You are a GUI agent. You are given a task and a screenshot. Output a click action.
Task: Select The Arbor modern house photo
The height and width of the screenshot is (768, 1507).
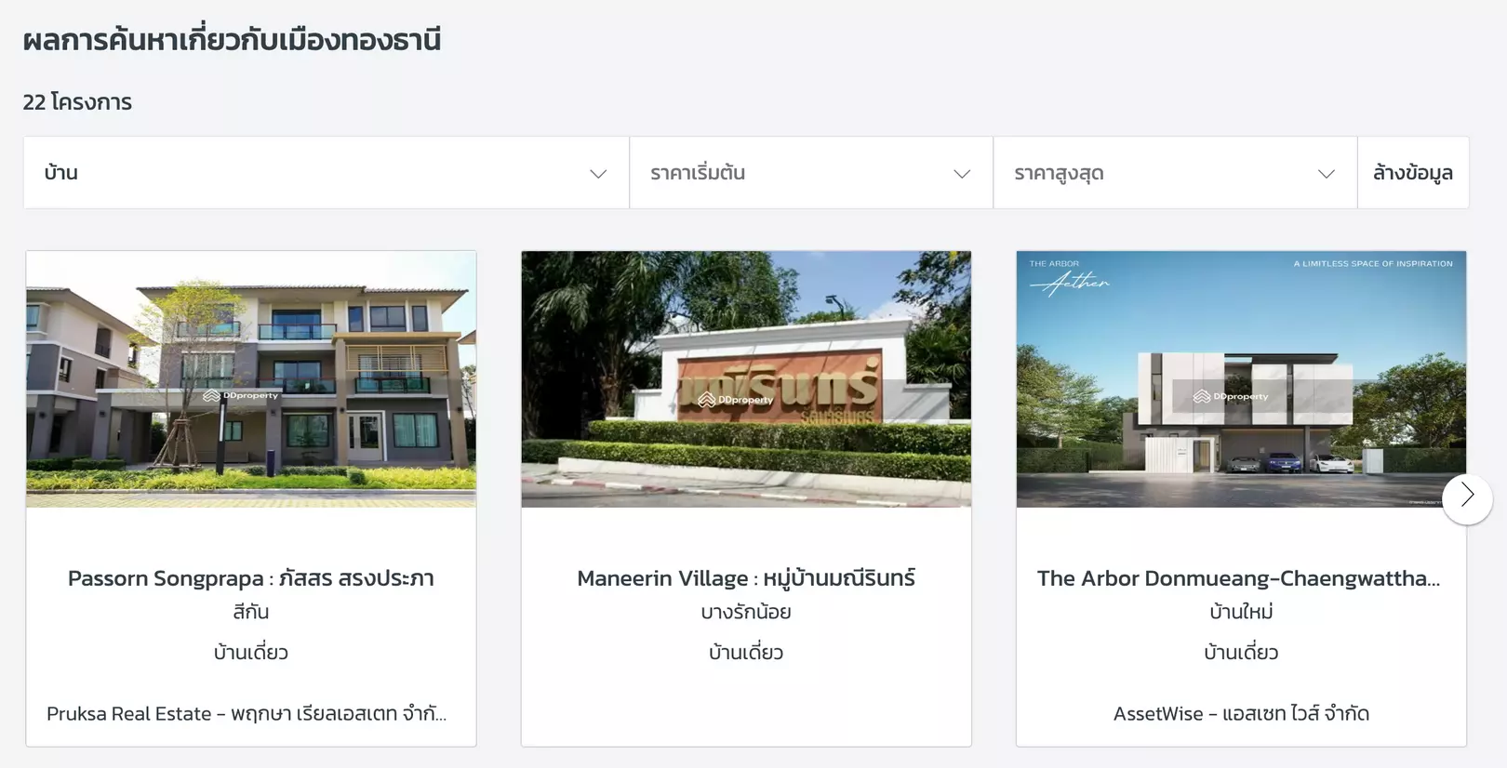click(1241, 379)
